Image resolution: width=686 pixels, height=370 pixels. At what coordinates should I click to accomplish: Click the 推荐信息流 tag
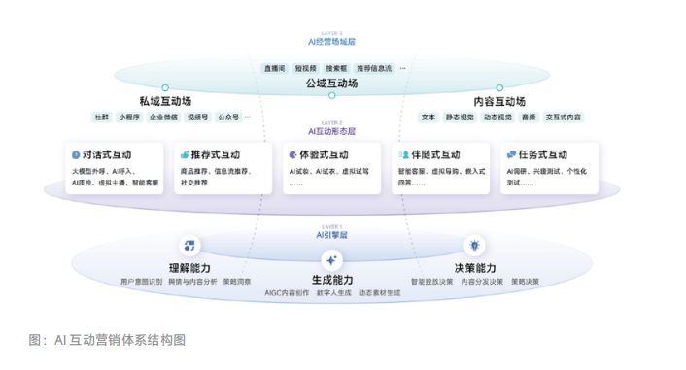coord(374,68)
